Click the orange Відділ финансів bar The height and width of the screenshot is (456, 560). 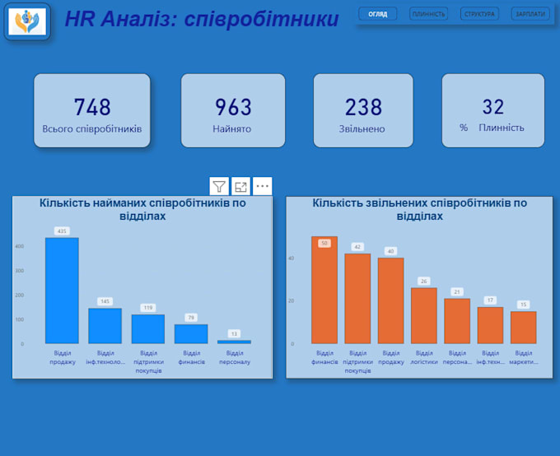[324, 290]
